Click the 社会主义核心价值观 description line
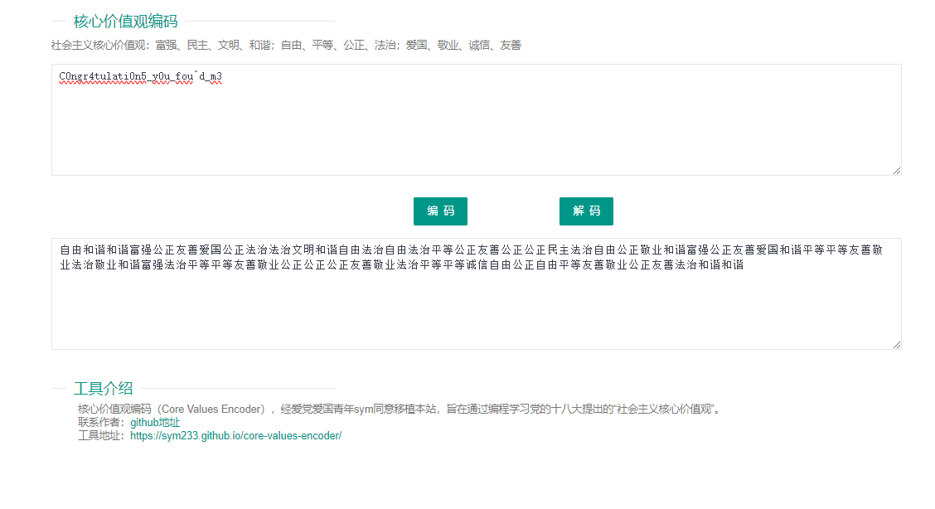 [x=286, y=46]
